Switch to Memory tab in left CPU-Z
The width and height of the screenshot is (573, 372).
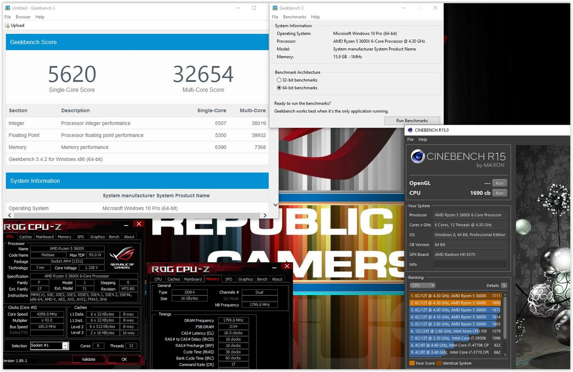pyautogui.click(x=65, y=237)
